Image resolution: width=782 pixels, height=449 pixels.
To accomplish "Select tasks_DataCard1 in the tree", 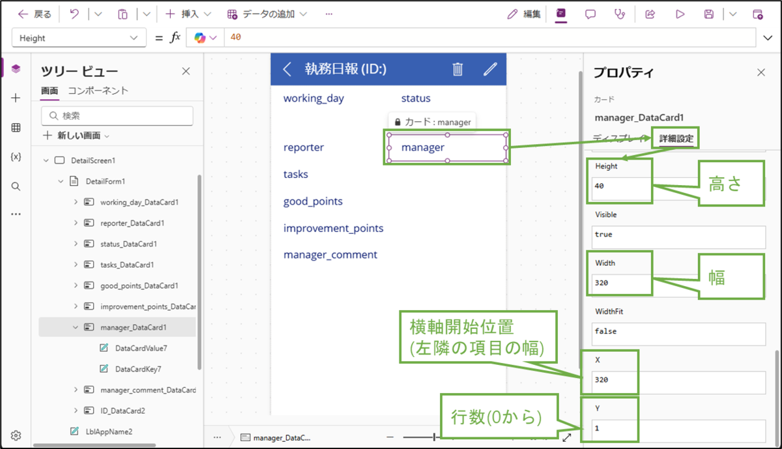I will [x=128, y=265].
